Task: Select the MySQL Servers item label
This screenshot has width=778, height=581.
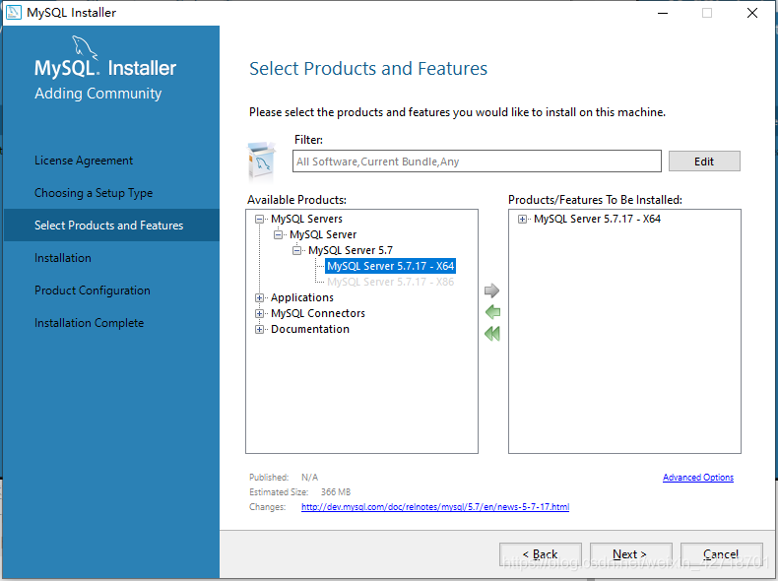Action: click(306, 219)
